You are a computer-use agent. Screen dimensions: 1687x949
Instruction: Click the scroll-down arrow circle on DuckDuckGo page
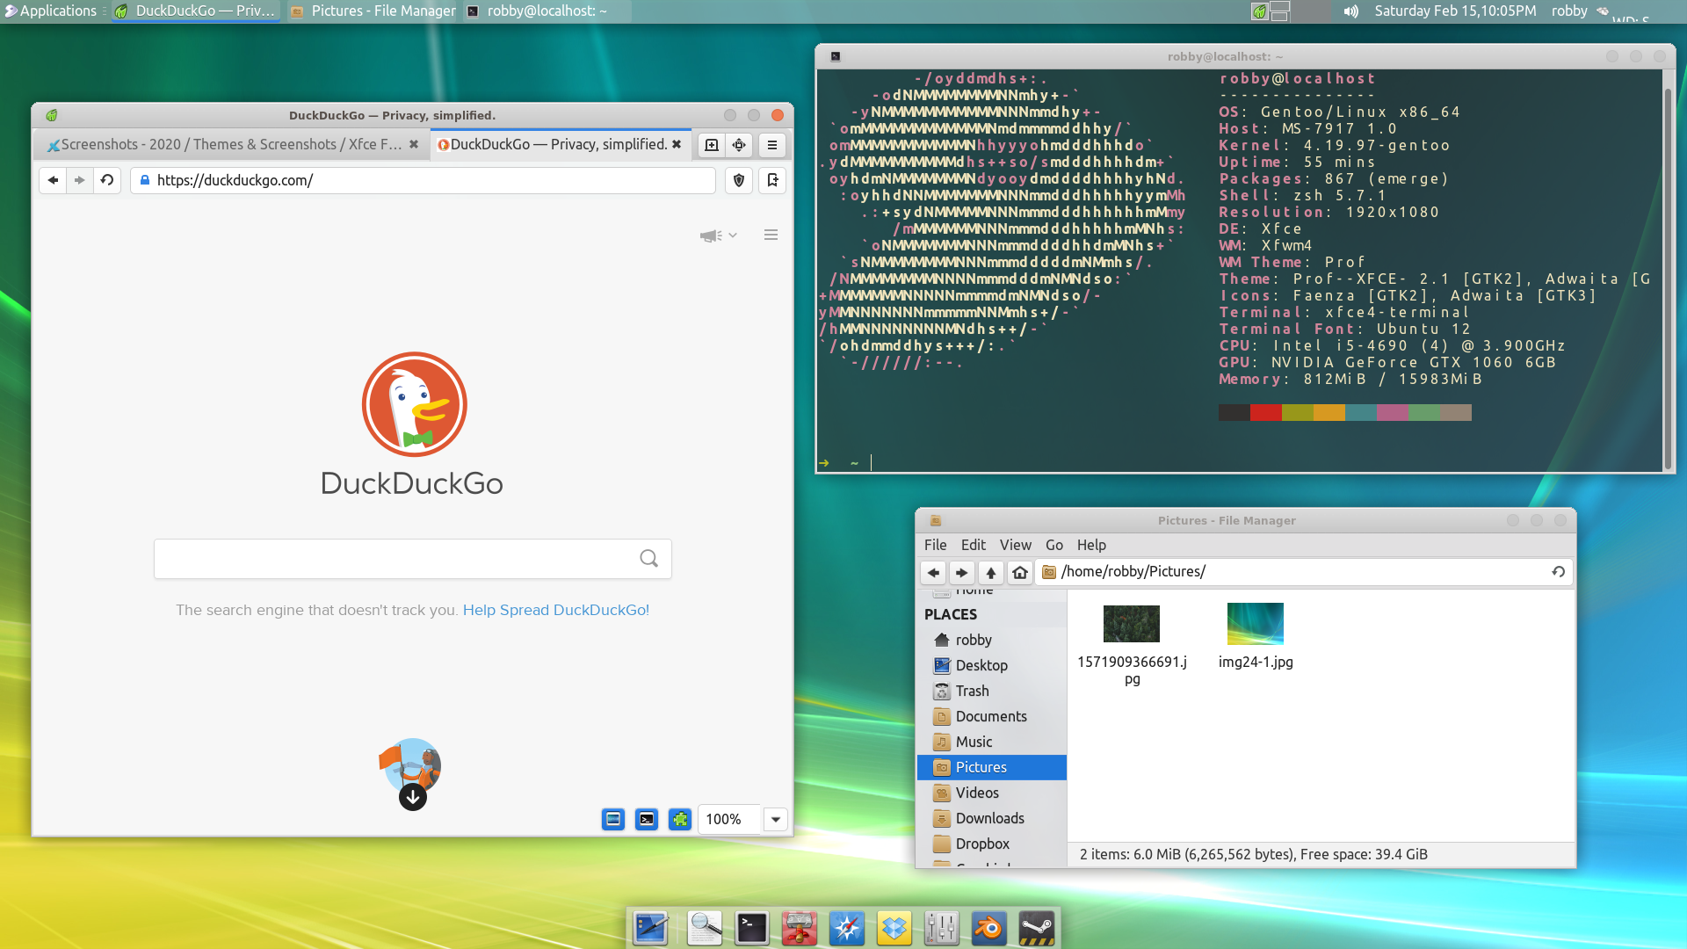[413, 797]
